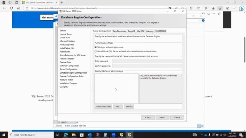Click Ready to Install step
The image size is (246, 138).
pyautogui.click(x=66, y=80)
